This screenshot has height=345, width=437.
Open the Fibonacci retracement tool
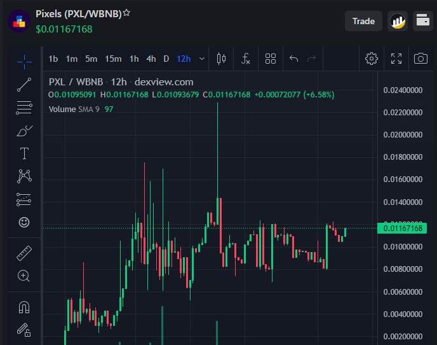(x=24, y=108)
